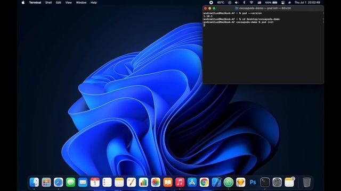
Task: Open the Mail app icon
Action: click(x=83, y=182)
